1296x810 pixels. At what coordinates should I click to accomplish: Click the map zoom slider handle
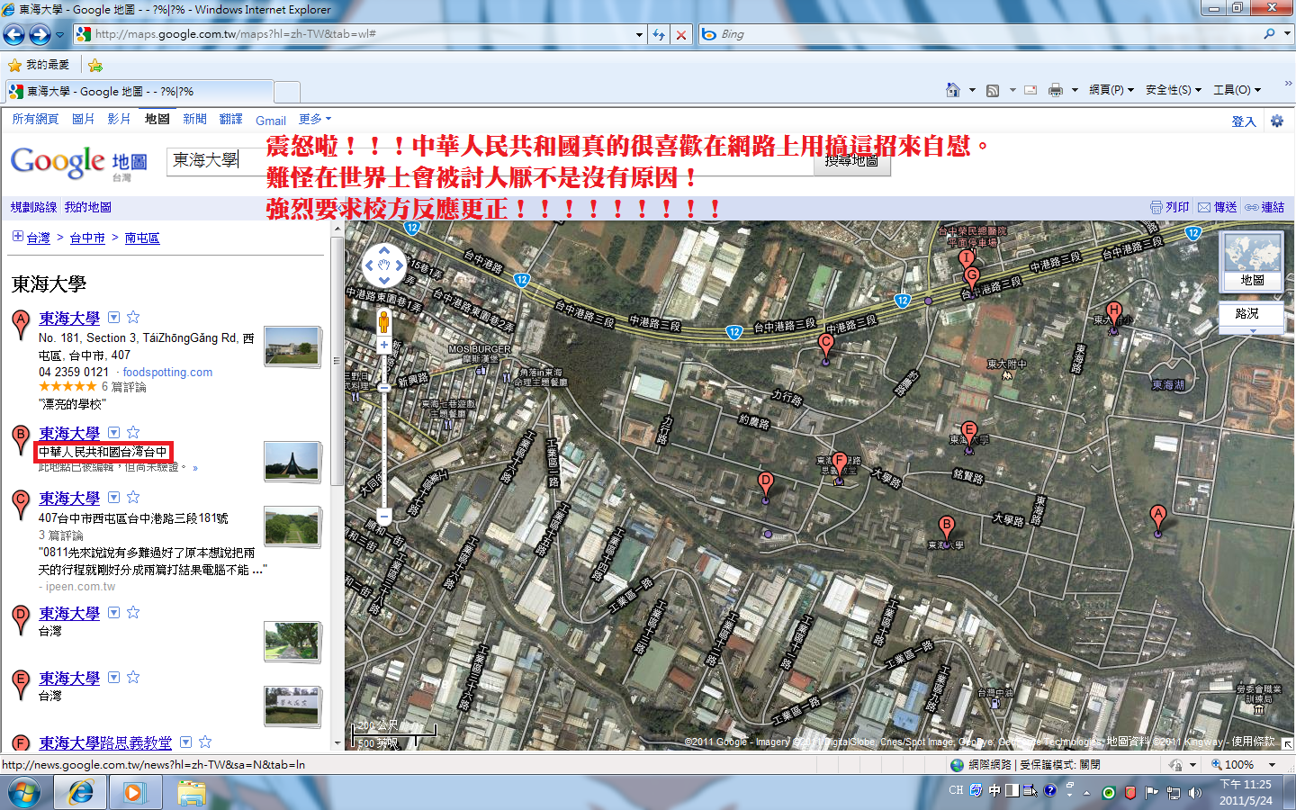coord(384,387)
